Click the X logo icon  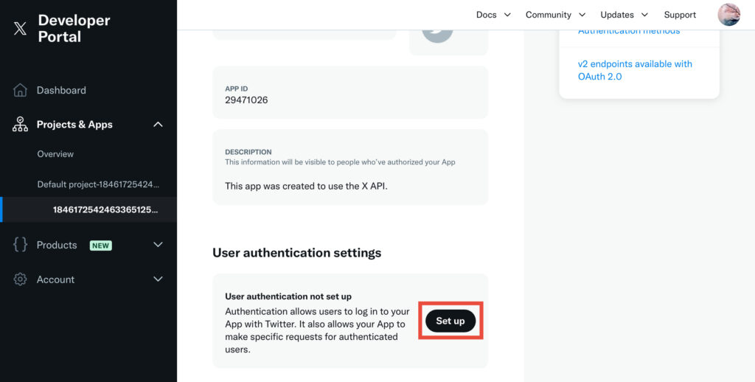pos(20,29)
